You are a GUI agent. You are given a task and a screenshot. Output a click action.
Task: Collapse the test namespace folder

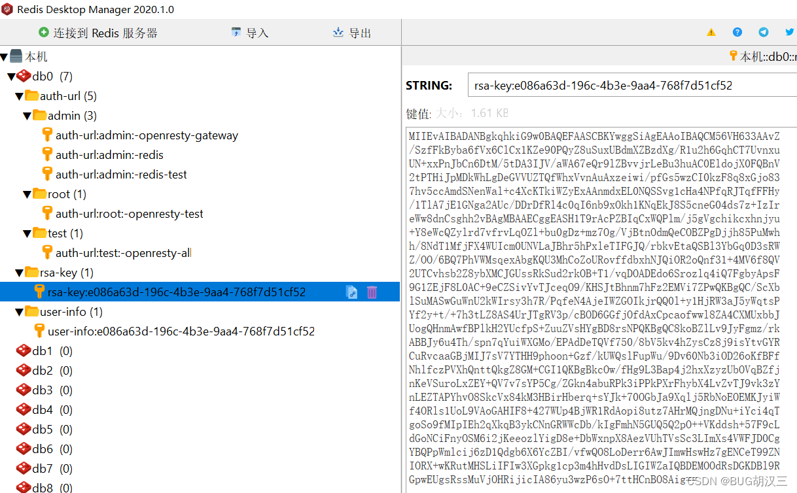point(27,233)
